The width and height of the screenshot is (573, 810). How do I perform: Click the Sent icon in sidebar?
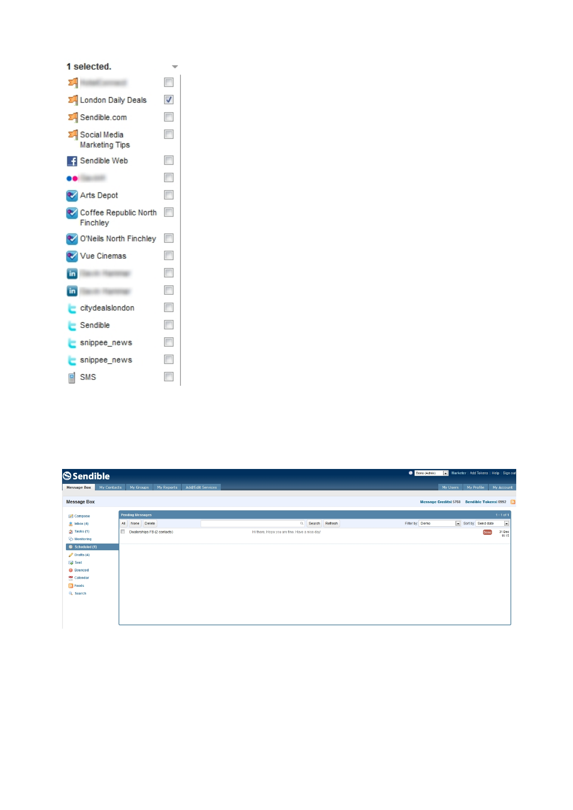[x=71, y=563]
